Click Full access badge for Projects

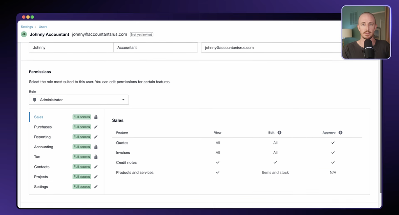pos(82,177)
